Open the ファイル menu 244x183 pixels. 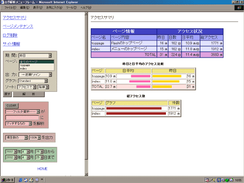pos(10,8)
